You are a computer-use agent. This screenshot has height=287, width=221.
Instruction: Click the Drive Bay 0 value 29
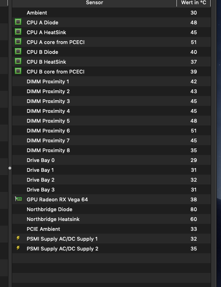(194, 160)
